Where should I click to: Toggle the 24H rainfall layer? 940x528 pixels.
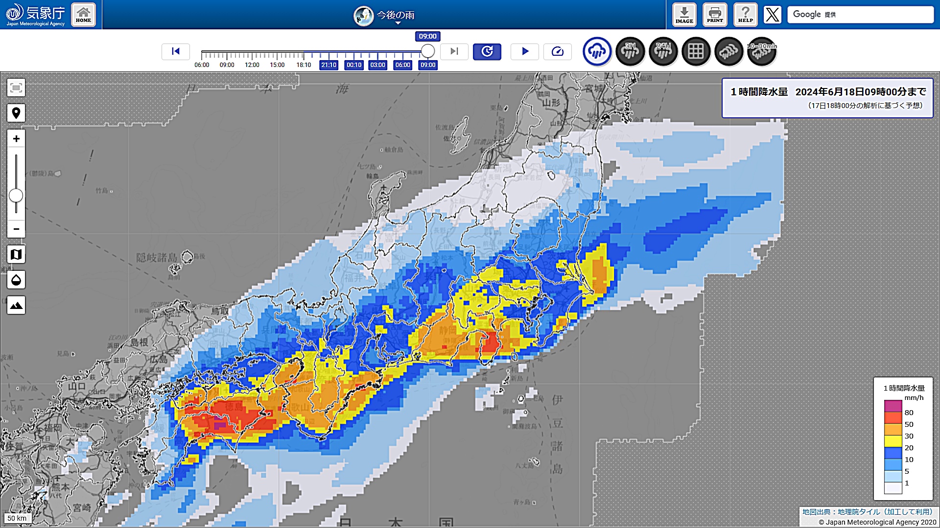click(x=663, y=51)
